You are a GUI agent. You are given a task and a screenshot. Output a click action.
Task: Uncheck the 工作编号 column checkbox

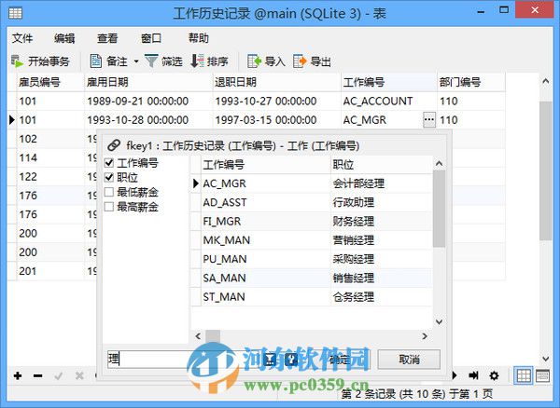(109, 163)
